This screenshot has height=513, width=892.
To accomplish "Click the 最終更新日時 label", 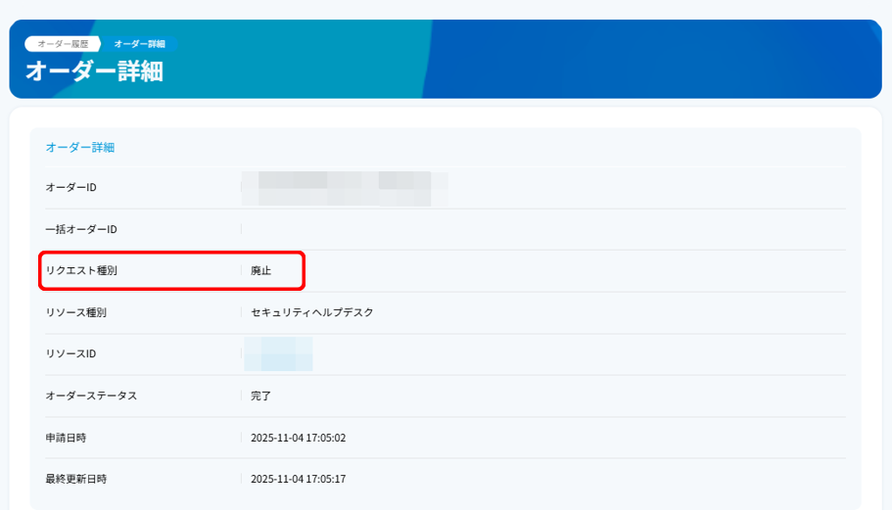I will click(76, 479).
